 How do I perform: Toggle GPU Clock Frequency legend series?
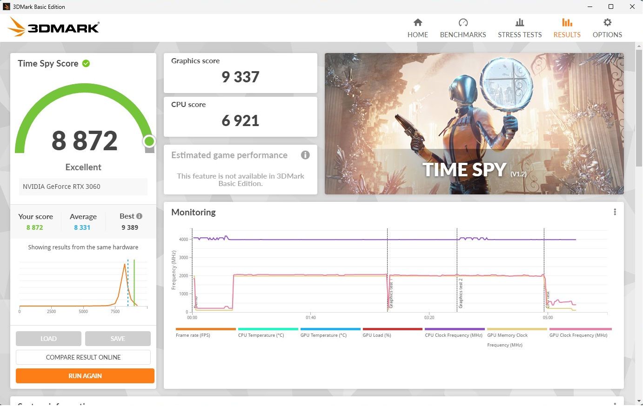(x=580, y=332)
